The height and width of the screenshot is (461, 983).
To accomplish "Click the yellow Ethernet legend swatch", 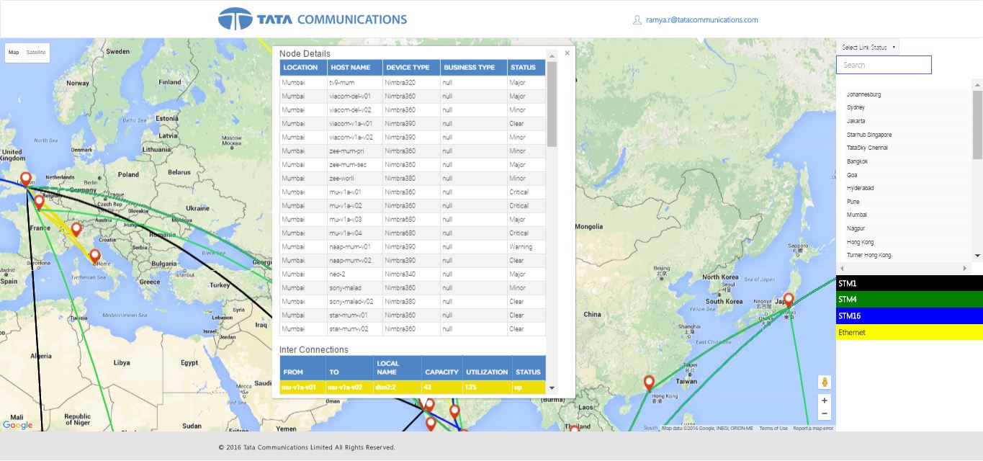I will pyautogui.click(x=909, y=332).
